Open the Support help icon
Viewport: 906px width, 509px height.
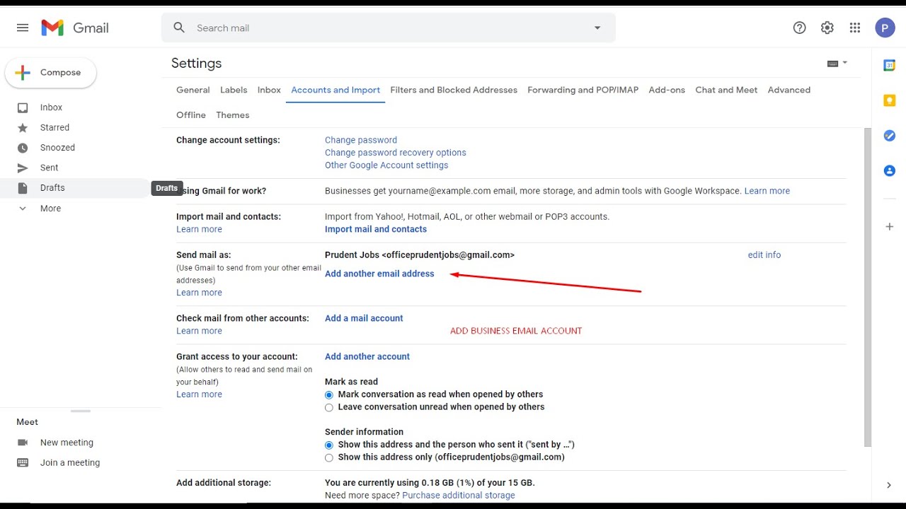[799, 28]
